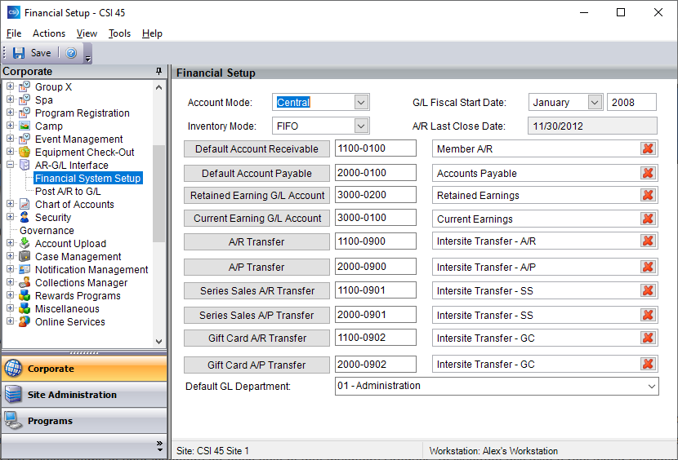Viewport: 678px width, 460px height.
Task: Click the Account Upload icon
Action: pos(25,243)
